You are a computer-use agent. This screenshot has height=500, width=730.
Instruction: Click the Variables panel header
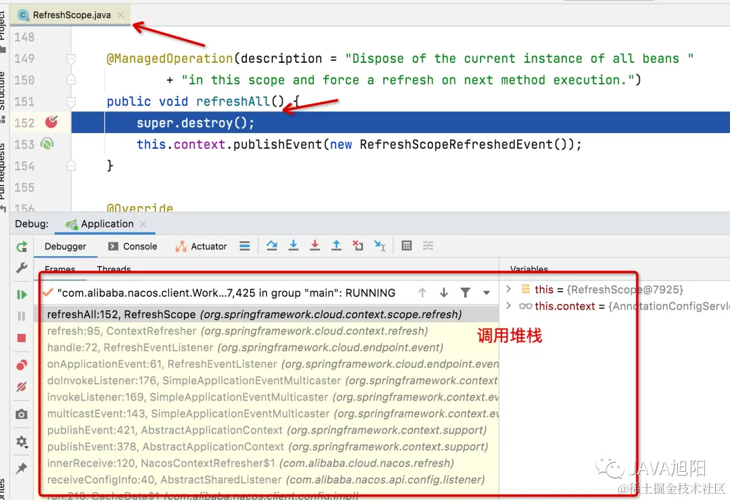(529, 269)
